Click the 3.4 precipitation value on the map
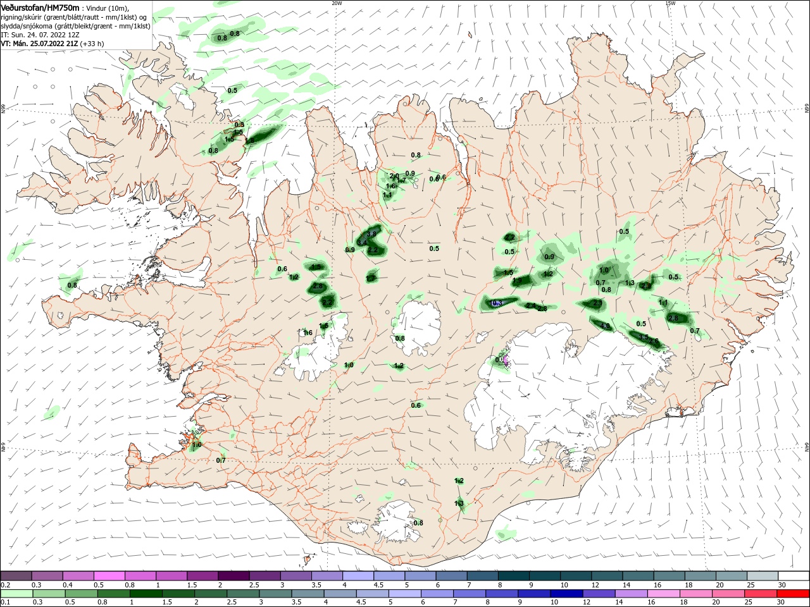The height and width of the screenshot is (607, 810). coord(362,243)
